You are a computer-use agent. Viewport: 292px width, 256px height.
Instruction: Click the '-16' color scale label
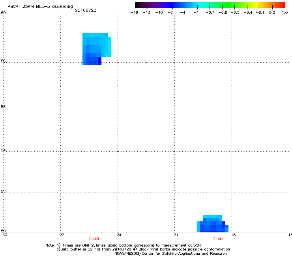pyautogui.click(x=134, y=13)
